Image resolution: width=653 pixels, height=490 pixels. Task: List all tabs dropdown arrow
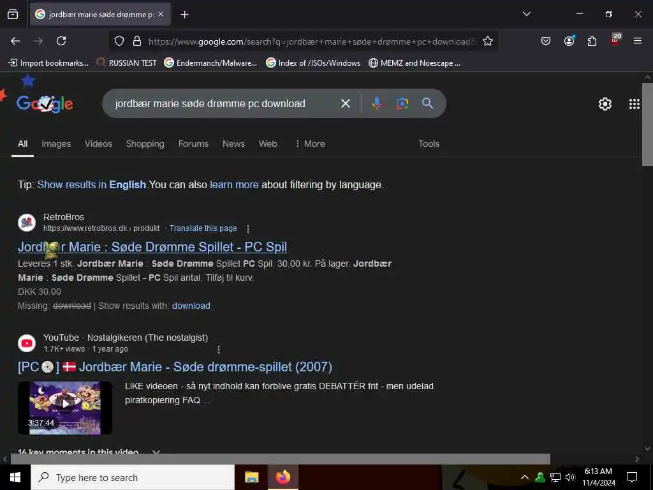click(526, 14)
